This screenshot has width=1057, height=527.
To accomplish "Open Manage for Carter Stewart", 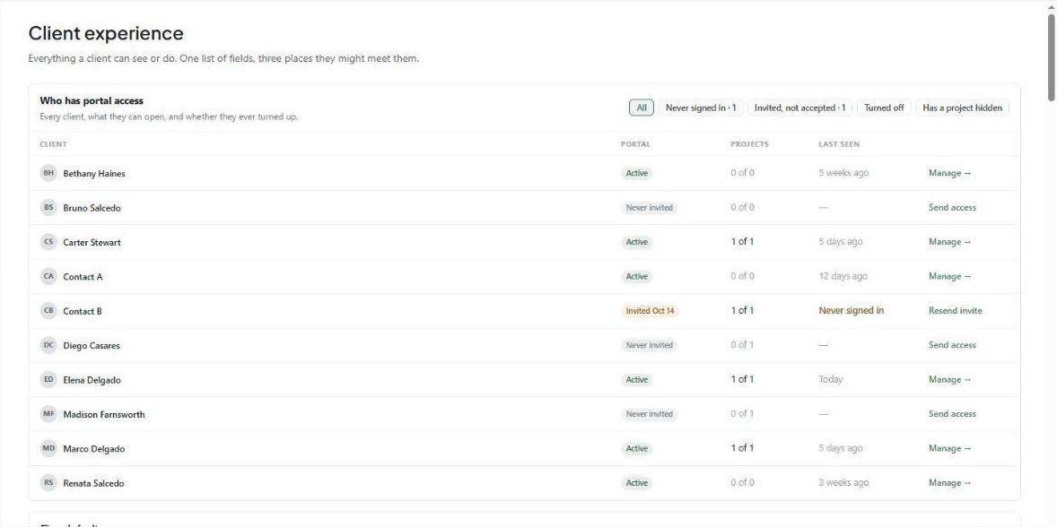I will click(x=950, y=242).
